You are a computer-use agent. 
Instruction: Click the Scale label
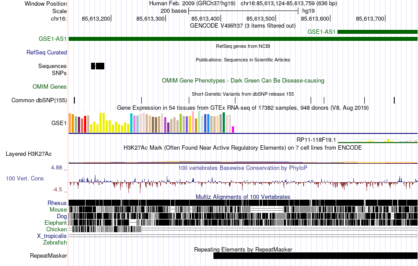click(59, 11)
